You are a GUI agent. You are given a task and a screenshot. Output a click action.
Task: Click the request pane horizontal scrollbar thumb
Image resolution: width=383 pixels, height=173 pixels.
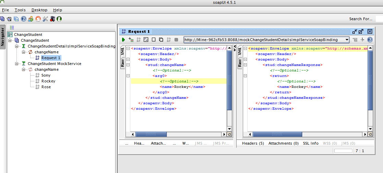pyautogui.click(x=151, y=134)
